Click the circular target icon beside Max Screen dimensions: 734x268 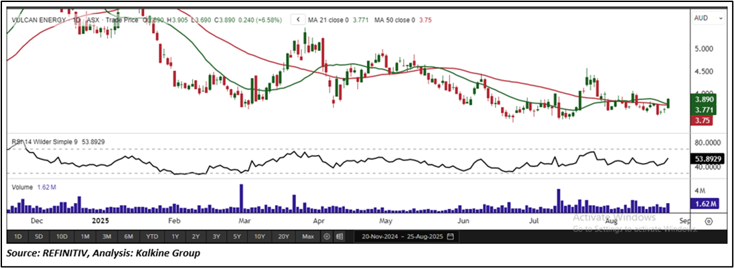pyautogui.click(x=327, y=236)
